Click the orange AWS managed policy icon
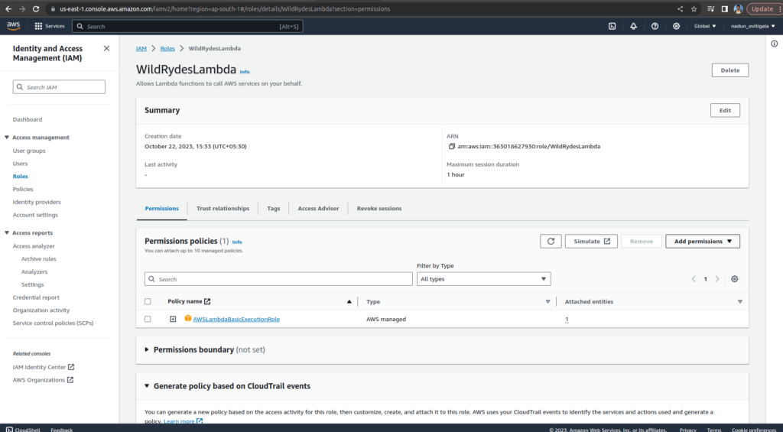Viewport: 783px width, 432px height. pos(188,318)
